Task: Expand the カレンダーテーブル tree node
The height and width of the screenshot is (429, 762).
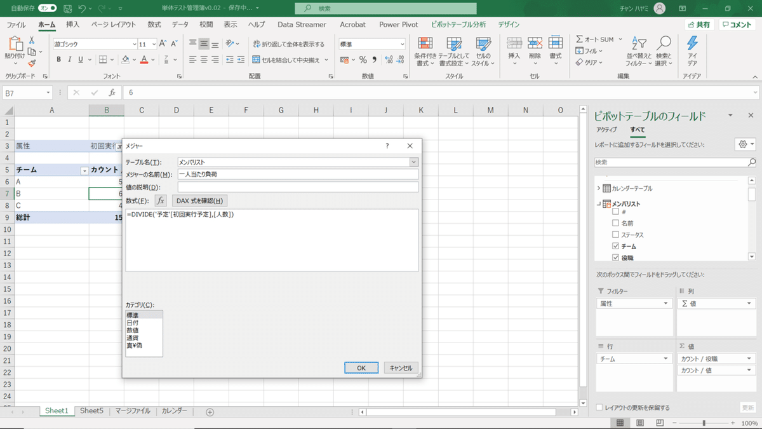Action: point(598,189)
